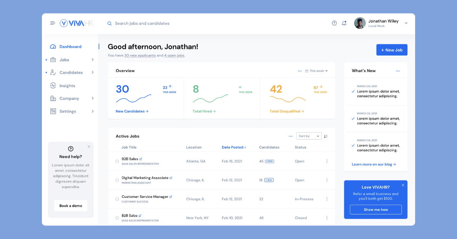
Task: Click the New Job button
Action: pyautogui.click(x=391, y=50)
